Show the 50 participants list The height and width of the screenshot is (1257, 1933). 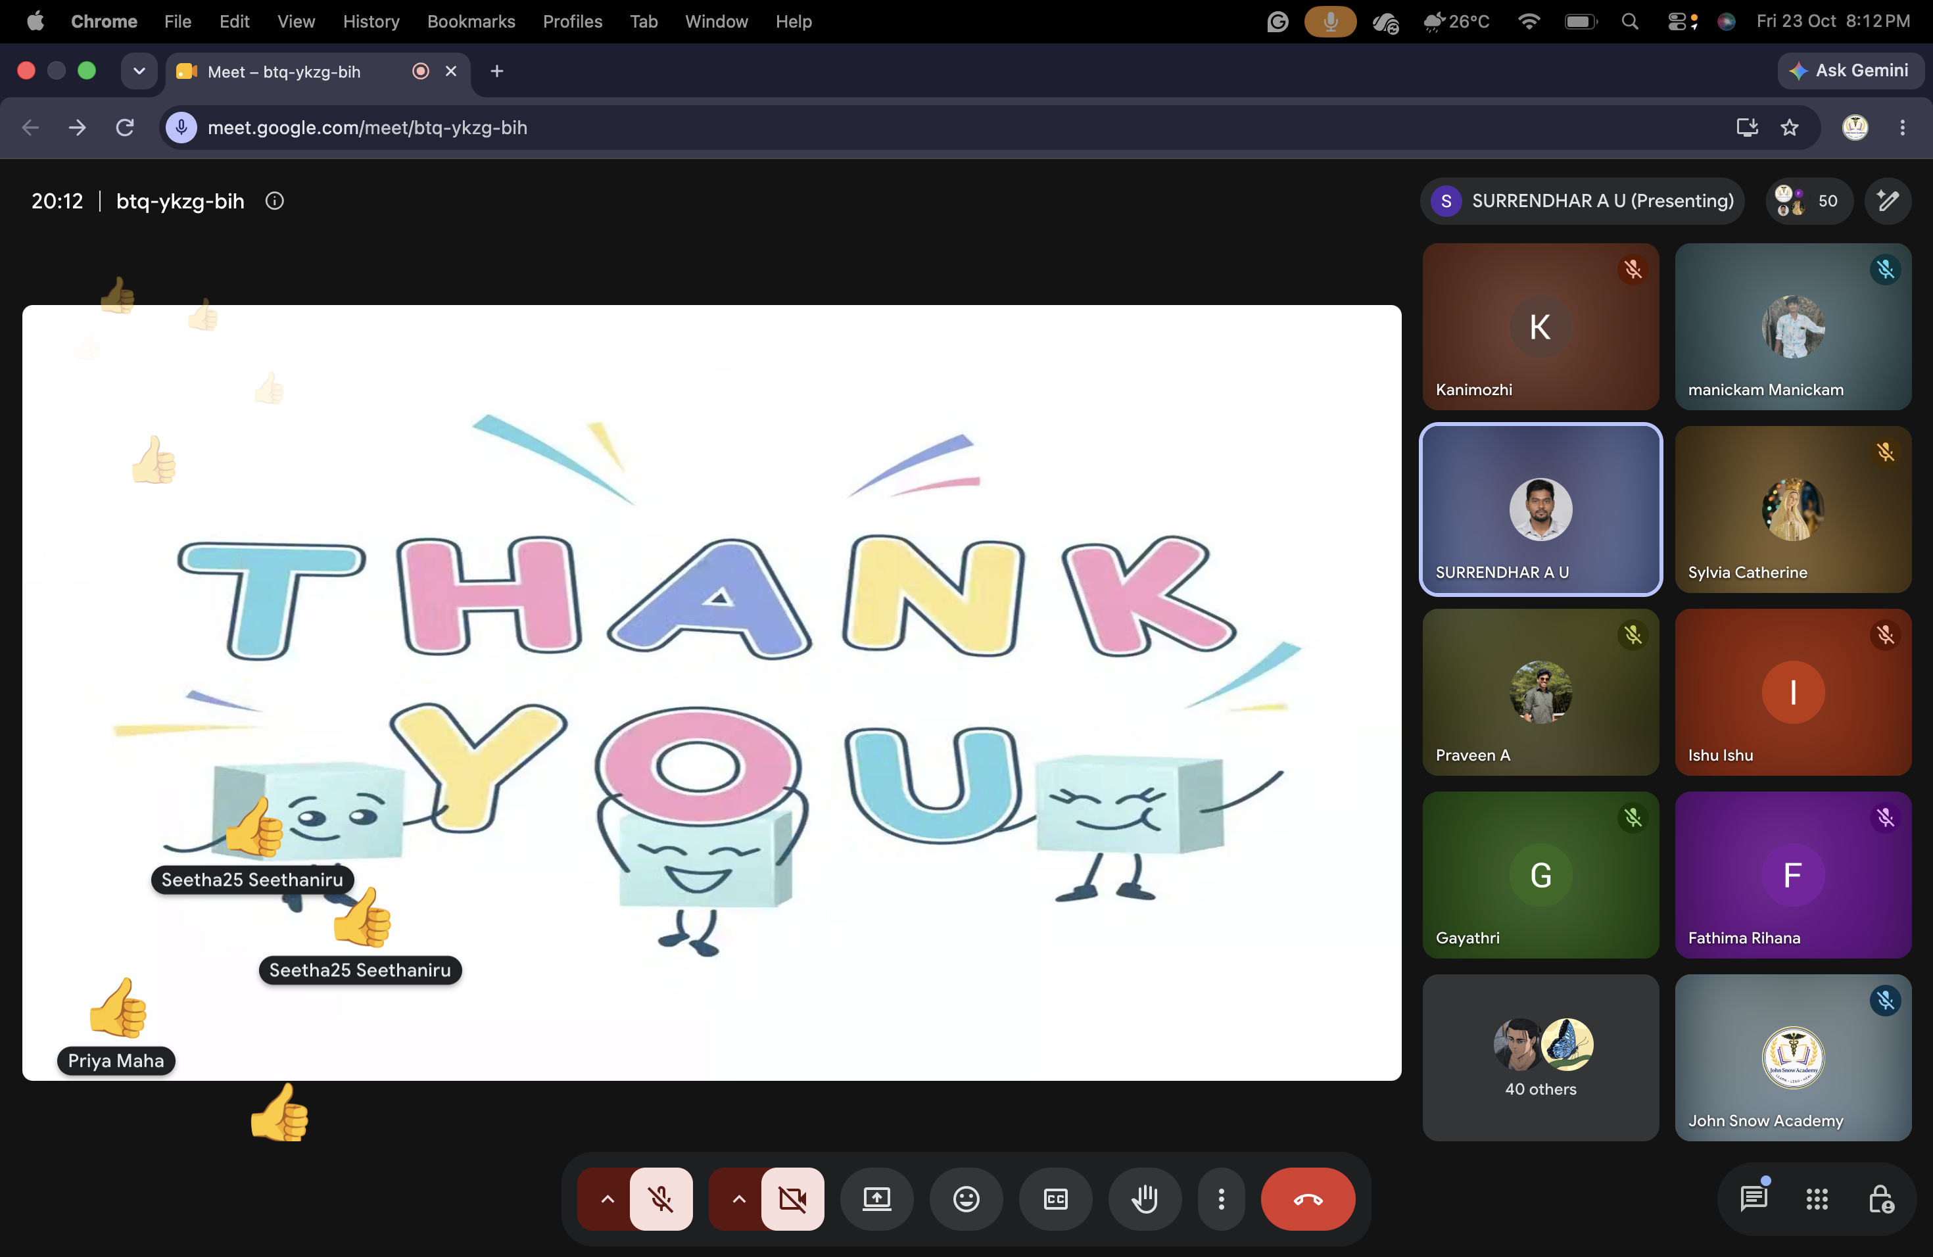tap(1809, 201)
